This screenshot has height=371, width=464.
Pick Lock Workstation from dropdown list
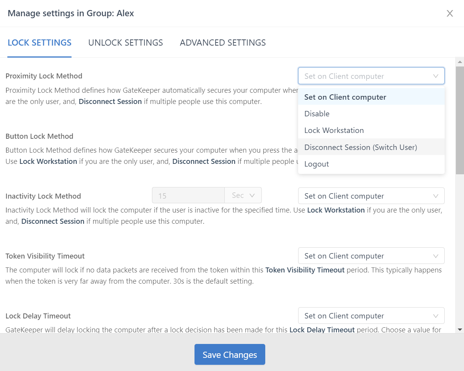point(334,130)
